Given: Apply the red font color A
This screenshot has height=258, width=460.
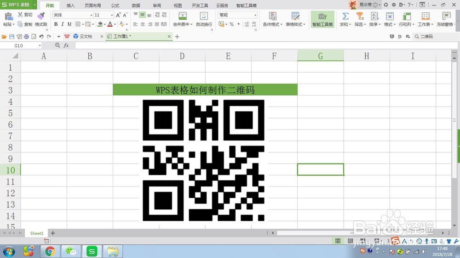Looking at the screenshot, I should (x=110, y=24).
